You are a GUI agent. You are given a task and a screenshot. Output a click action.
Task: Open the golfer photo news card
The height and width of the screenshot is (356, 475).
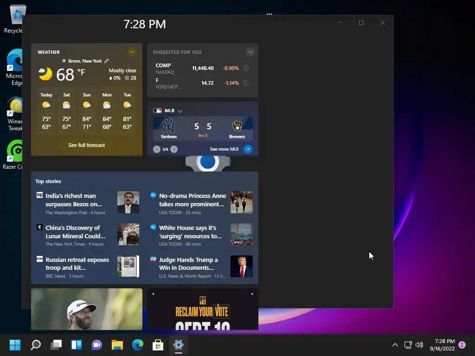pos(87,309)
